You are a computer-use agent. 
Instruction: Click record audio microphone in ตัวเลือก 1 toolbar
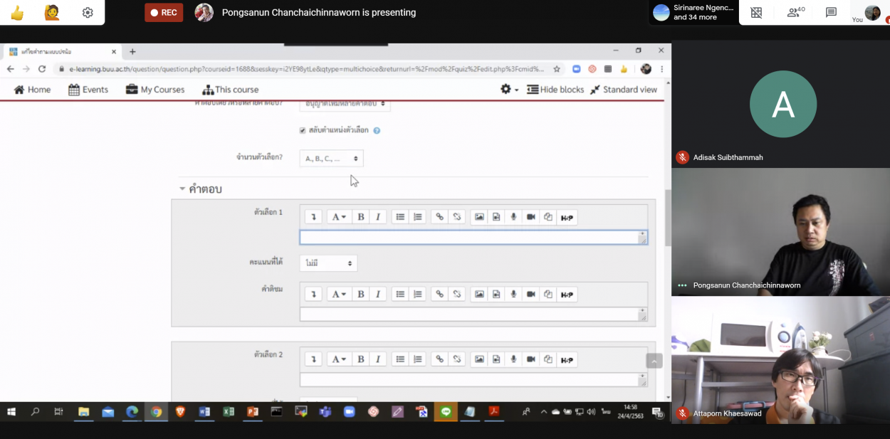point(513,217)
